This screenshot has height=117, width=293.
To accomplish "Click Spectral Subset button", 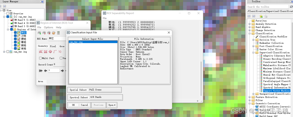I will pos(79,98).
